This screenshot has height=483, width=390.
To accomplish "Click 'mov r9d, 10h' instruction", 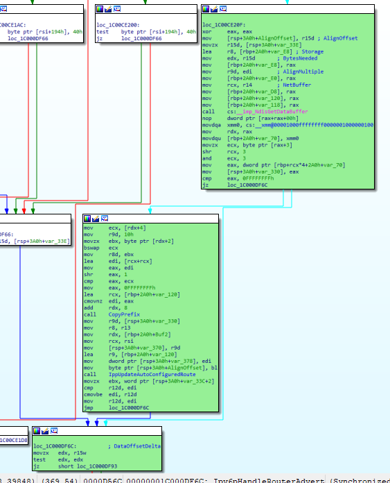I will [x=108, y=235].
